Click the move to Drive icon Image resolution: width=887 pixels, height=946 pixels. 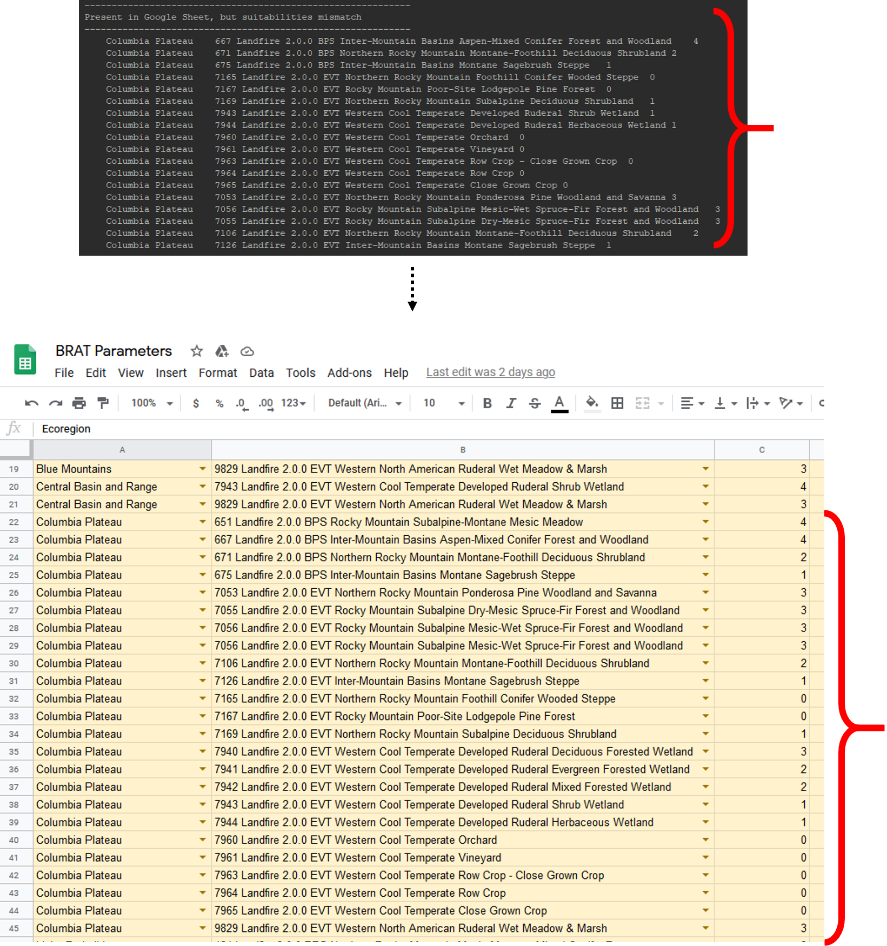click(222, 351)
